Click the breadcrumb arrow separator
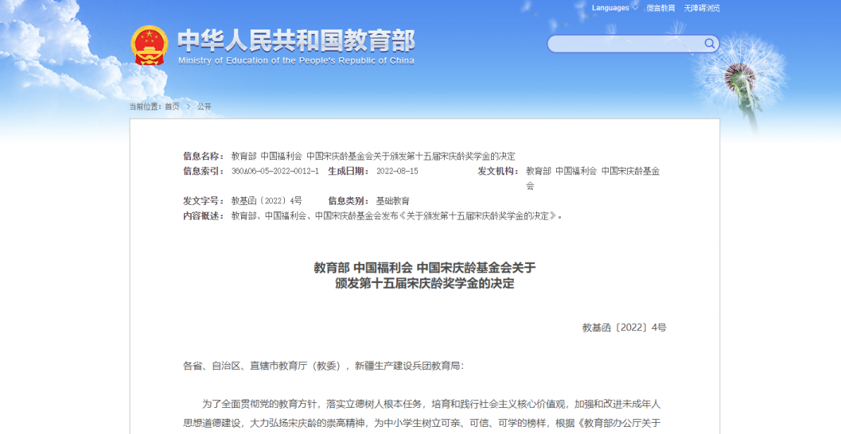This screenshot has width=841, height=434. [x=189, y=107]
